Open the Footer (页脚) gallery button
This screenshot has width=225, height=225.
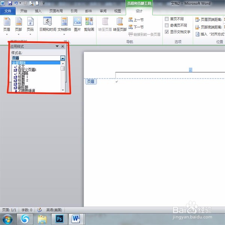(18, 26)
